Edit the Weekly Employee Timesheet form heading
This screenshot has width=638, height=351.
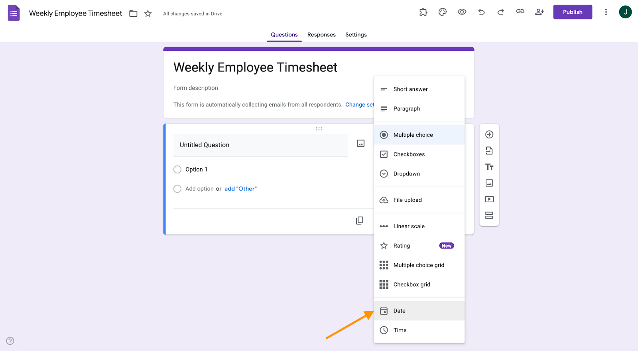pos(255,67)
